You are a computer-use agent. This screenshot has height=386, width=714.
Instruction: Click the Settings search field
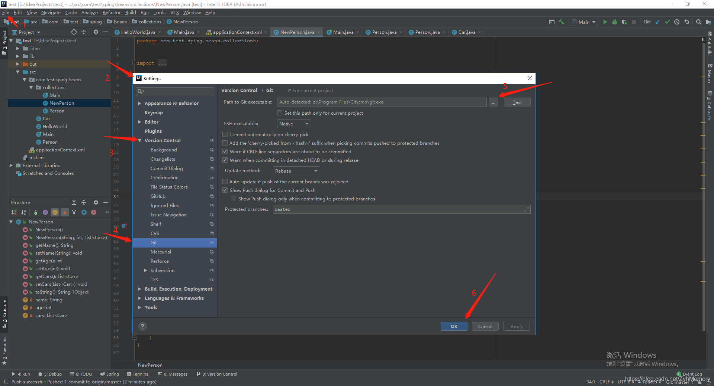pyautogui.click(x=175, y=91)
